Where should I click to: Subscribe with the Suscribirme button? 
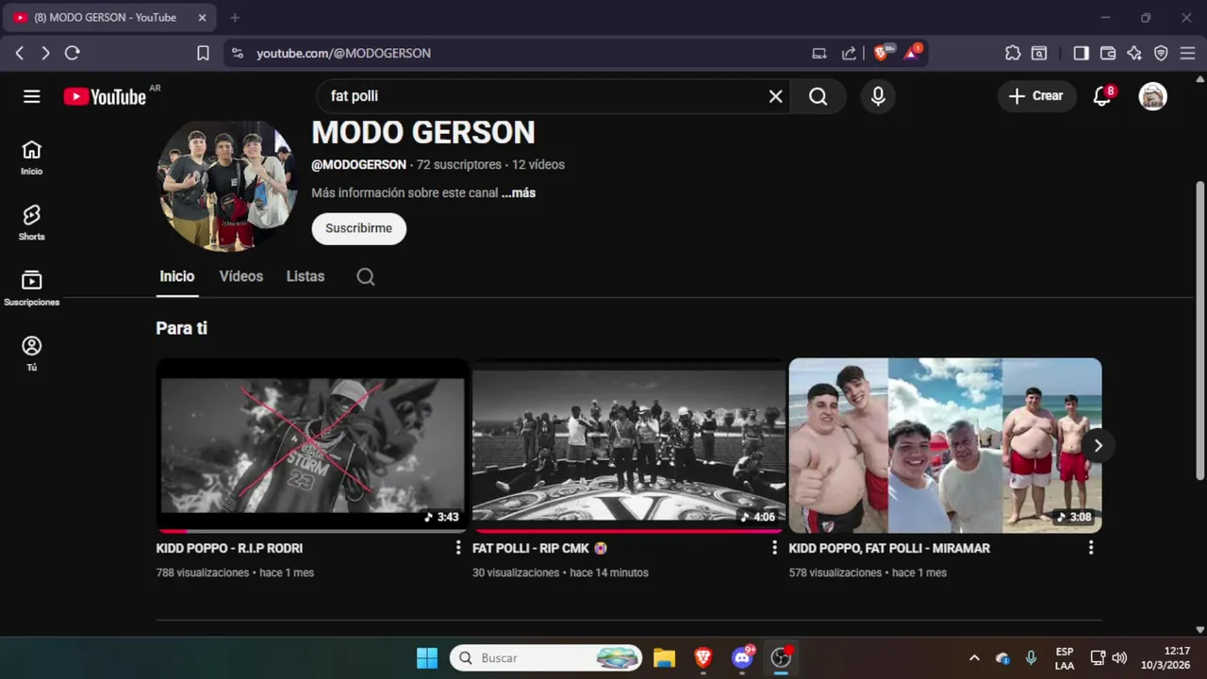[358, 228]
